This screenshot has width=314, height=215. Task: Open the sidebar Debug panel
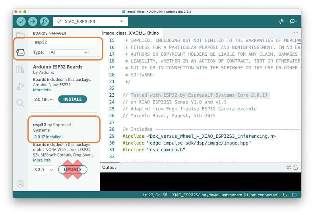(x=20, y=86)
